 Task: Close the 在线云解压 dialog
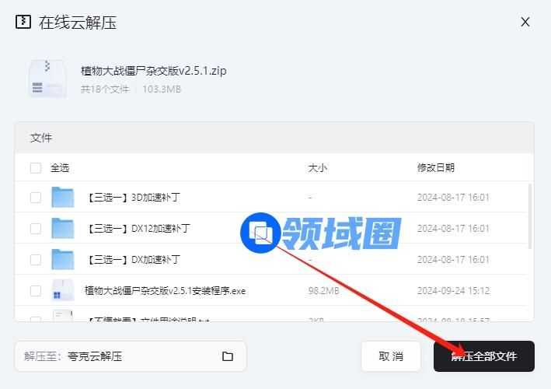525,22
